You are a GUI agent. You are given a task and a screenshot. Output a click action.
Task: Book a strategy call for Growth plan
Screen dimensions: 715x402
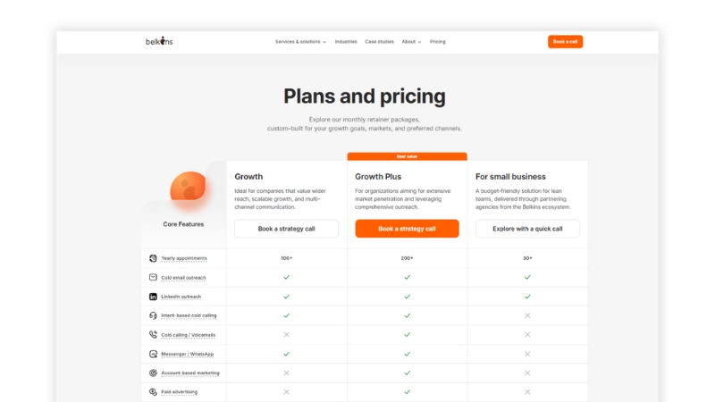pos(286,229)
